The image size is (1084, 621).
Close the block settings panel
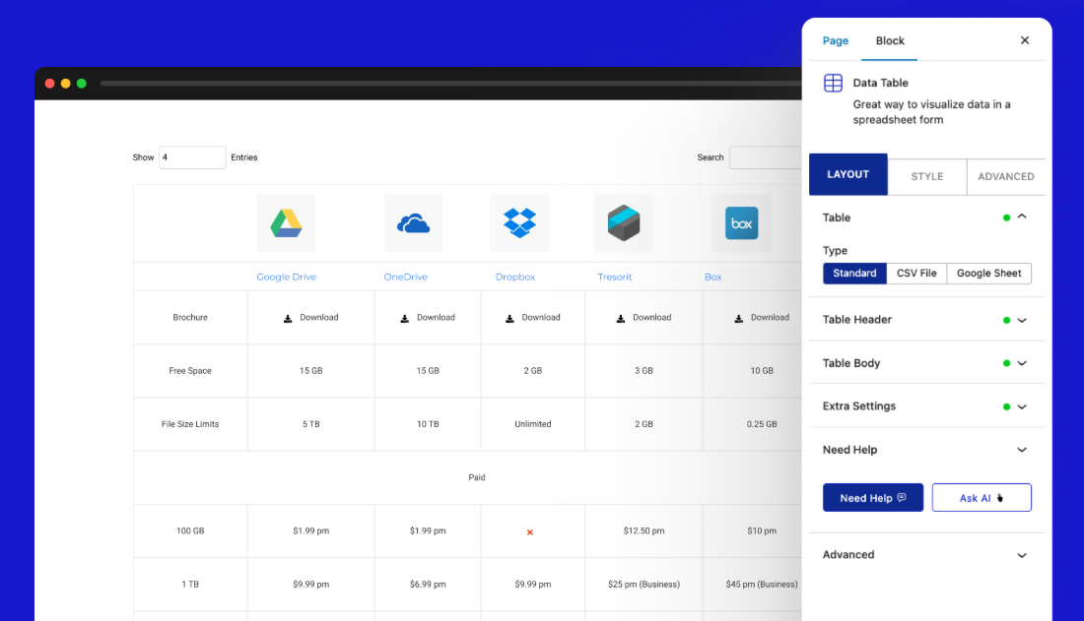click(x=1025, y=40)
